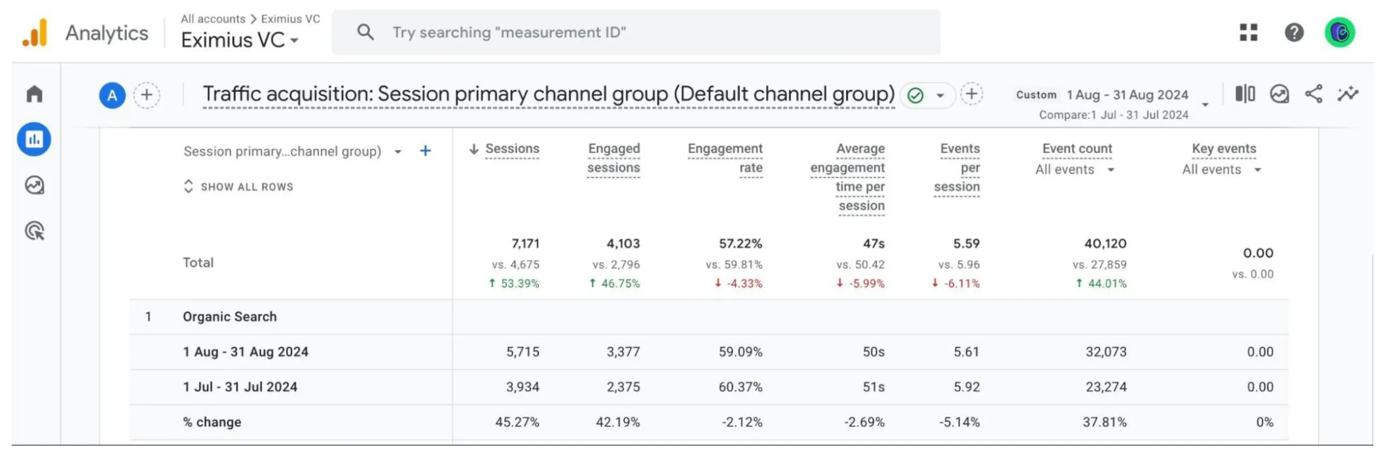The width and height of the screenshot is (1385, 455).
Task: Open the Explore icon in sidebar
Action: point(34,185)
